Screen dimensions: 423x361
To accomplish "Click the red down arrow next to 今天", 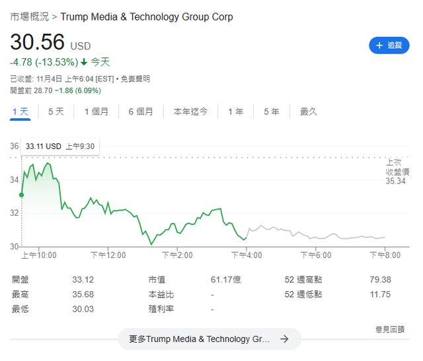I will click(84, 63).
